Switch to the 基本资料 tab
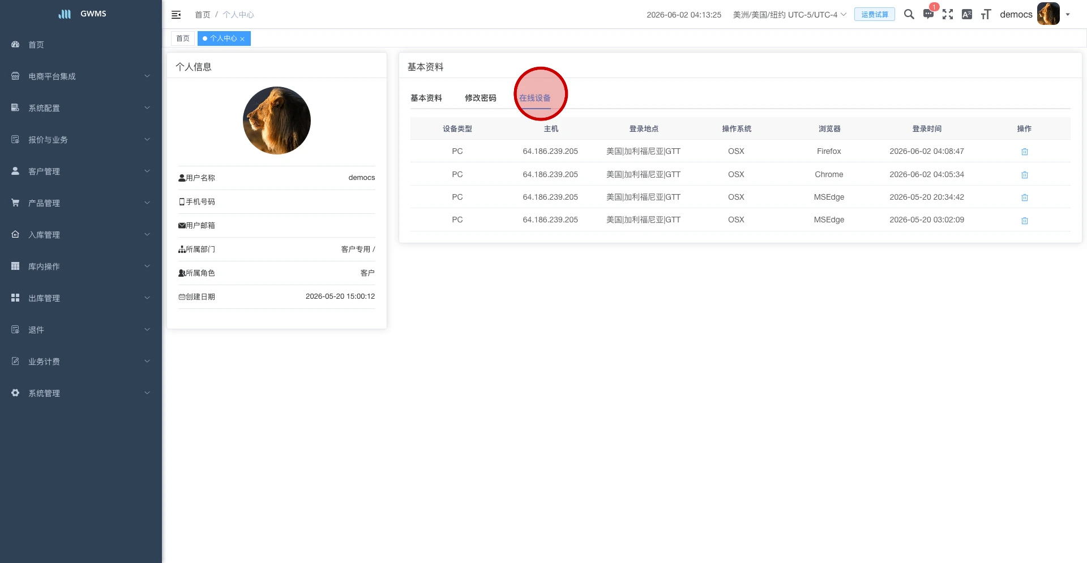This screenshot has height=563, width=1087. click(426, 98)
